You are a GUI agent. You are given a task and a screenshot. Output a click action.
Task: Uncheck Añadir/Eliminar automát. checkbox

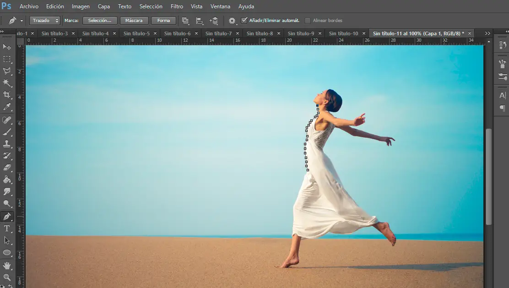(x=244, y=20)
